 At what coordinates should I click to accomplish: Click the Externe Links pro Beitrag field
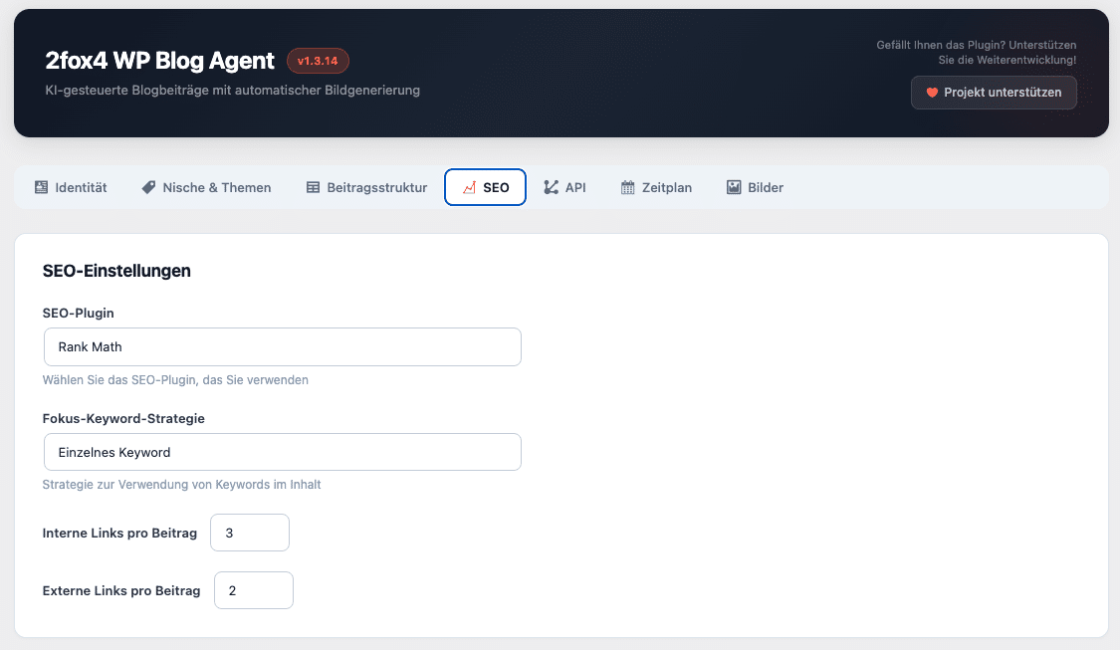coord(253,590)
